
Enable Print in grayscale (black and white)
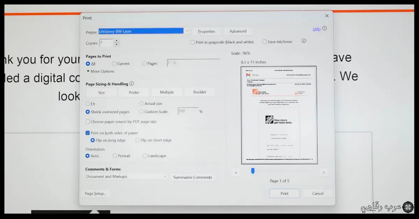192,41
